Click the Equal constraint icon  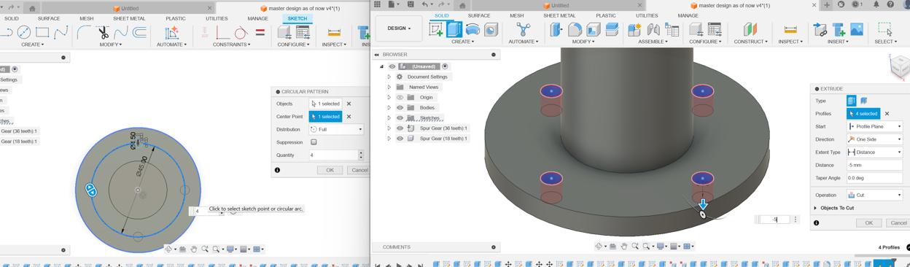coord(260,33)
